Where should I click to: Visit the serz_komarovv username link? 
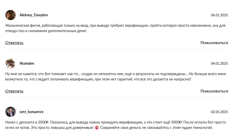pos(31,112)
